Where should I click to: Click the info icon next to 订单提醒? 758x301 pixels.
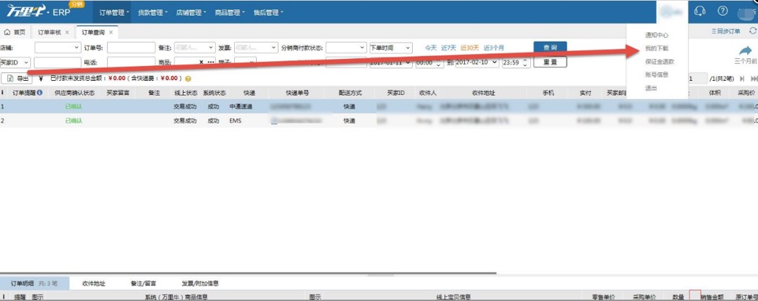tap(39, 92)
